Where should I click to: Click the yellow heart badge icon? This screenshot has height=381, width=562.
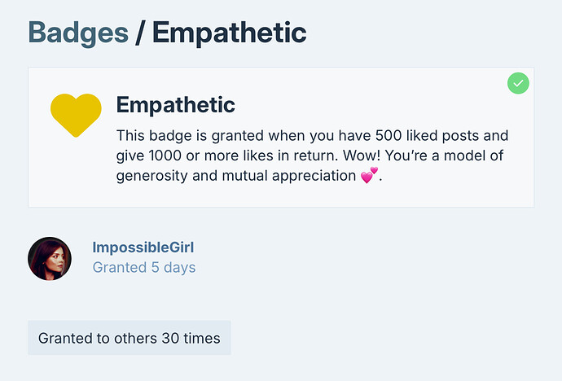pyautogui.click(x=76, y=115)
